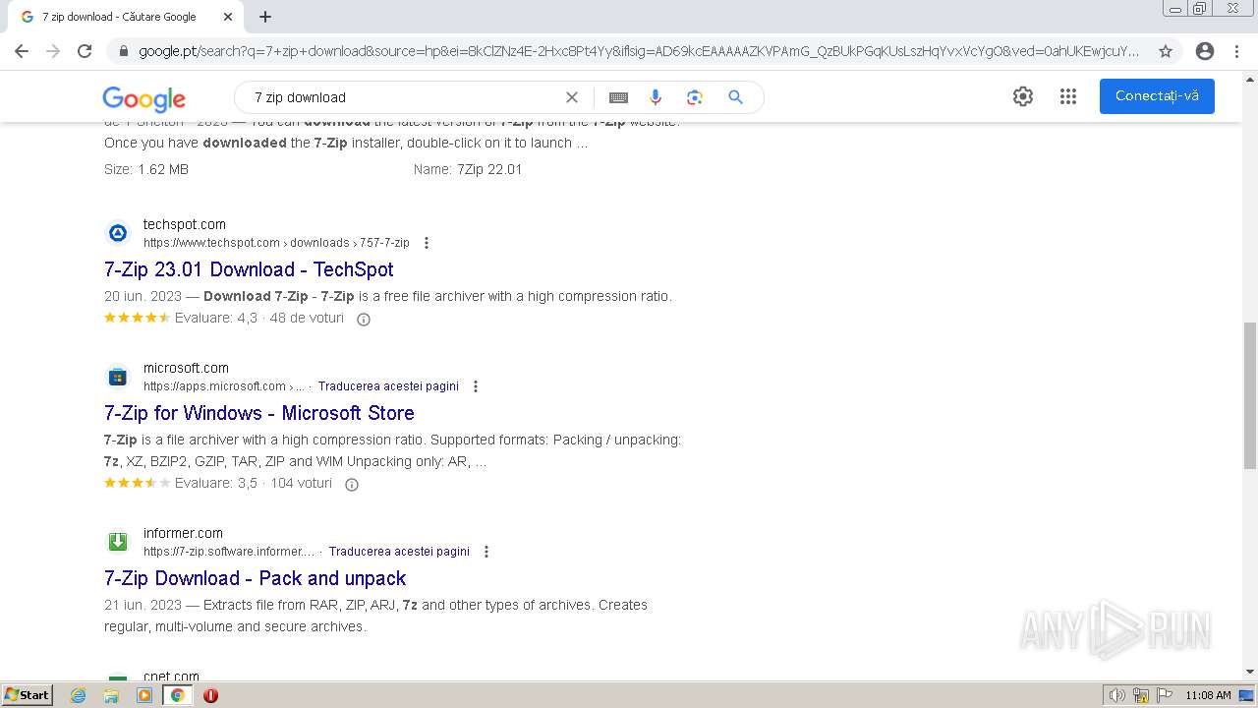Image resolution: width=1258 pixels, height=708 pixels.
Task: Open the Chrome three-dot menu
Action: click(1236, 51)
